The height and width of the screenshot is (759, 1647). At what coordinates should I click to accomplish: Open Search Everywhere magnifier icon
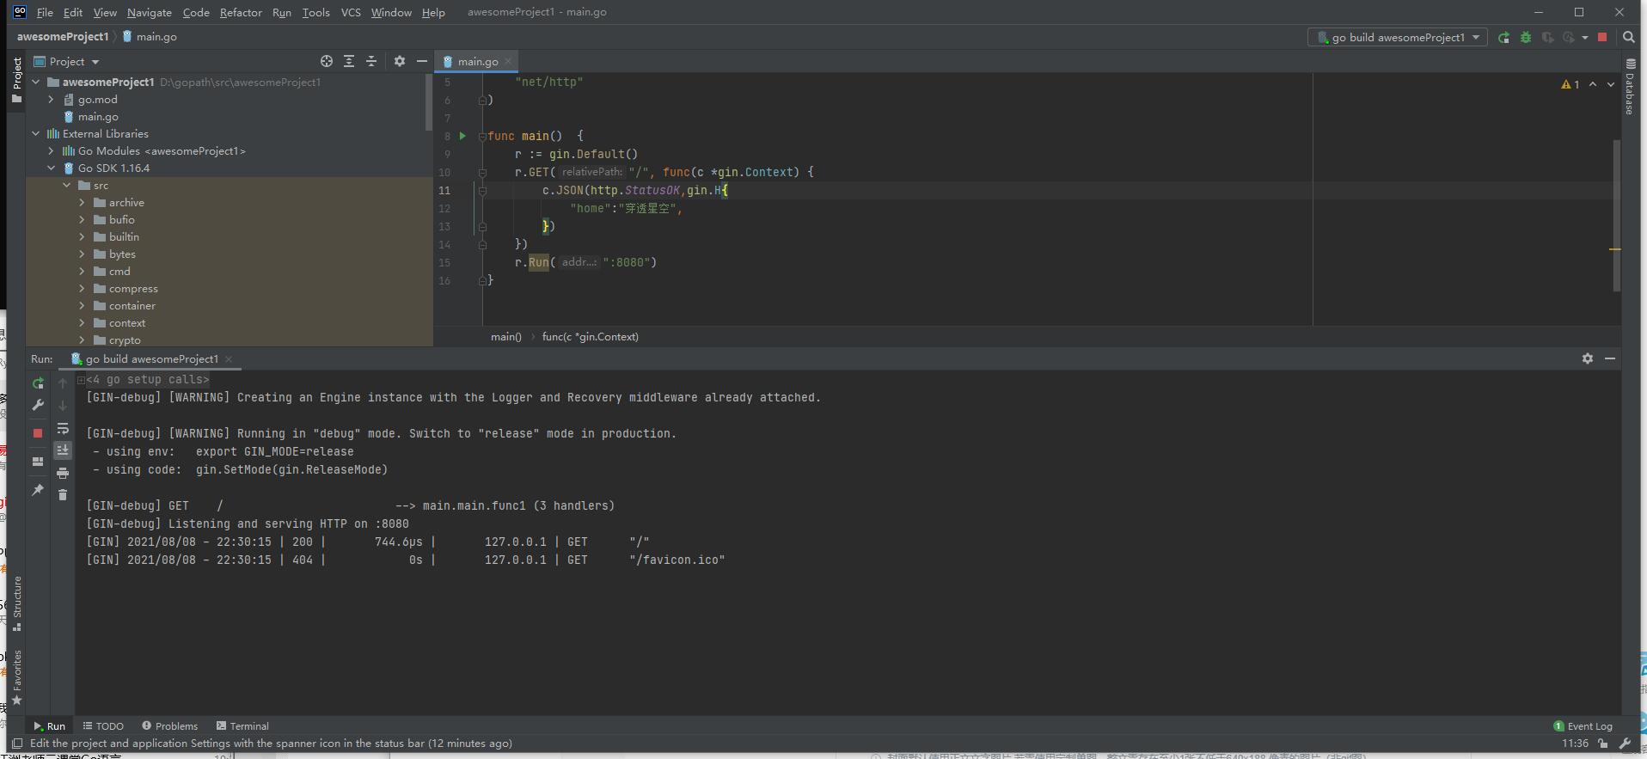[1628, 37]
